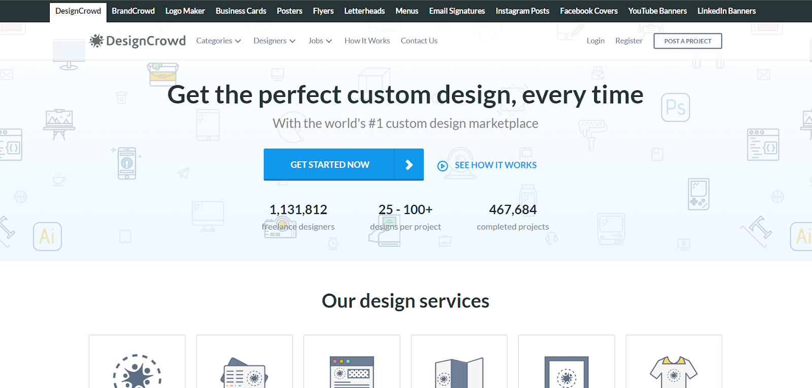The height and width of the screenshot is (388, 812).
Task: Click the 'completed projects' label
Action: (x=513, y=227)
